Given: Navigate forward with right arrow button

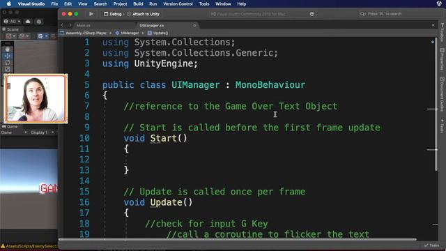Looking at the screenshot, I should [70, 25].
